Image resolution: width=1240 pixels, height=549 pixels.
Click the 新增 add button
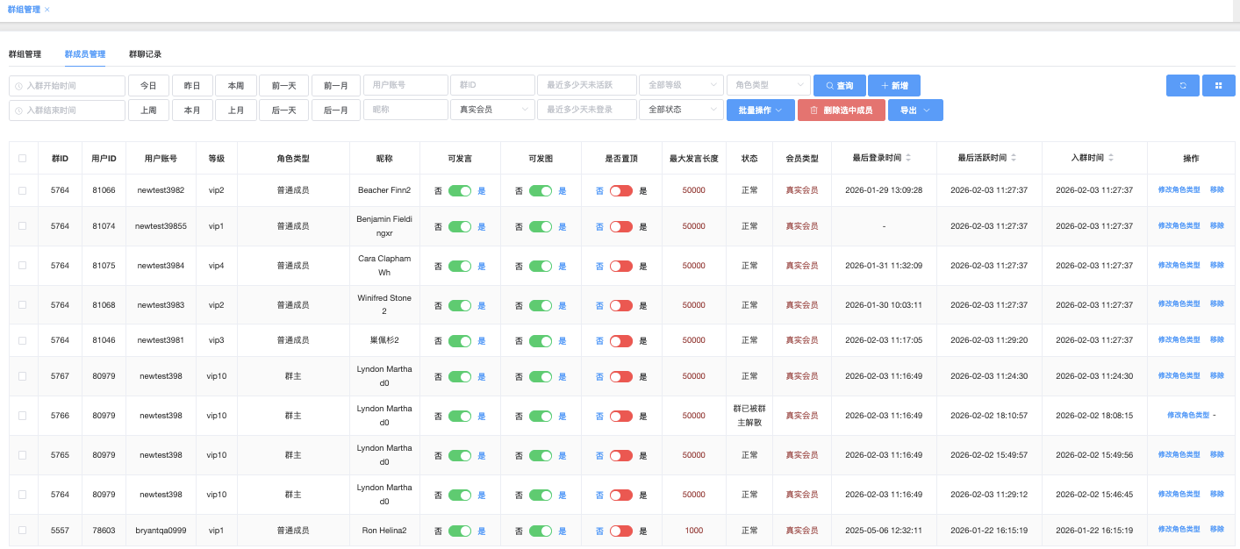click(x=893, y=86)
